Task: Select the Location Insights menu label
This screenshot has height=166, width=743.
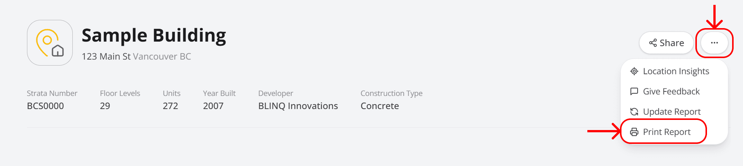Action: pyautogui.click(x=676, y=71)
